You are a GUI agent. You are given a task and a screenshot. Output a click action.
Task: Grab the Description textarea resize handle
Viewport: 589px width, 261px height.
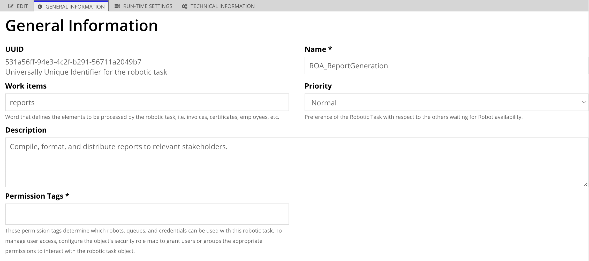click(x=585, y=184)
